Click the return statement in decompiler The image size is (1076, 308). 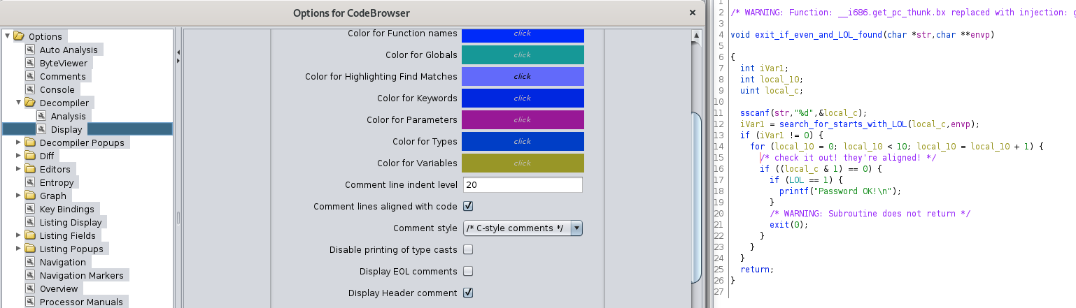pos(757,269)
